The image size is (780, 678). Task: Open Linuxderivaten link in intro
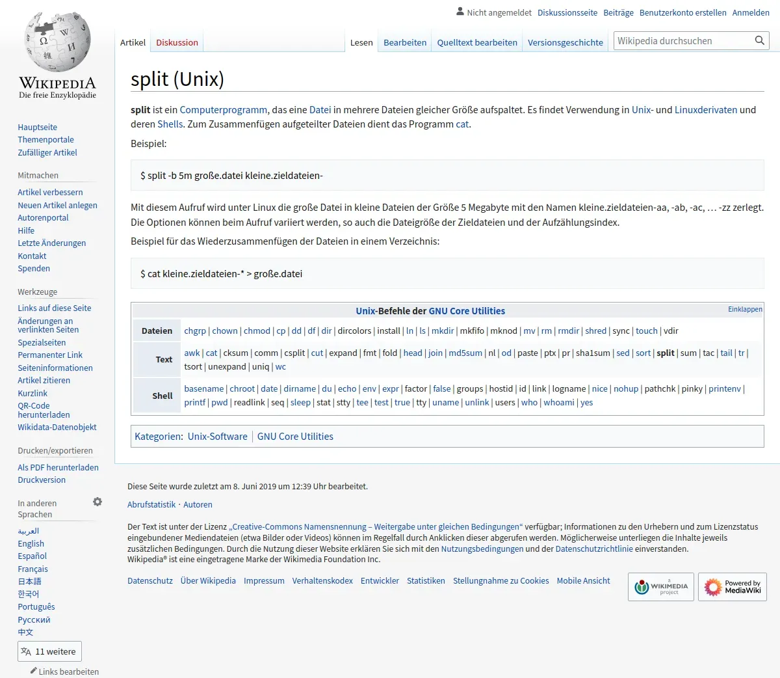(705, 109)
